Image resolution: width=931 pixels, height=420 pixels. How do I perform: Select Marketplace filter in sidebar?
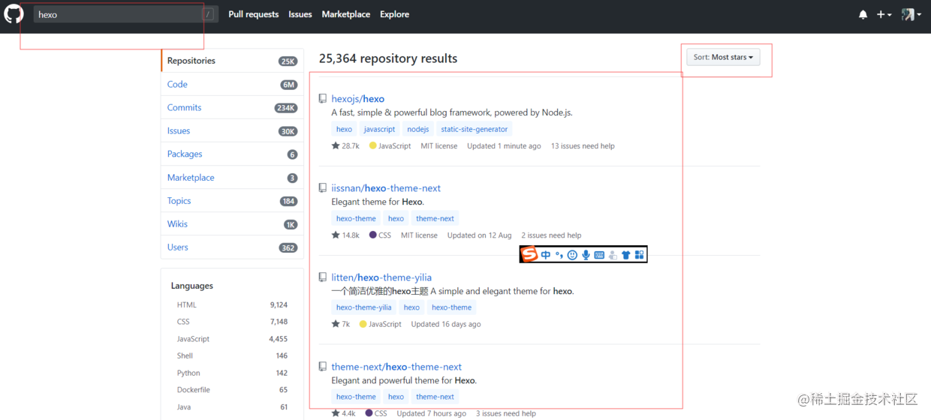tap(232, 178)
